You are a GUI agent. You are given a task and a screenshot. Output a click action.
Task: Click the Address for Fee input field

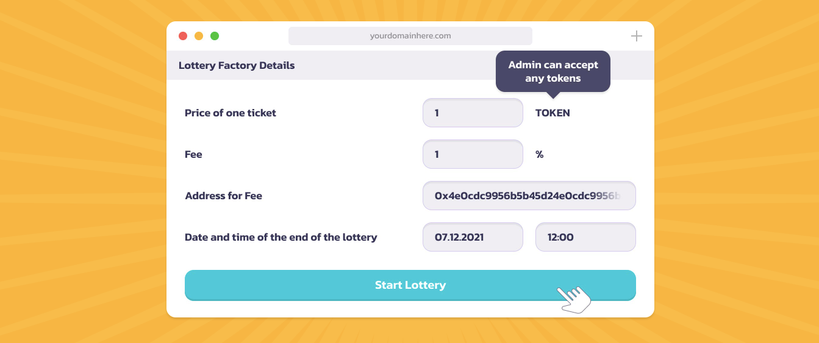click(529, 196)
